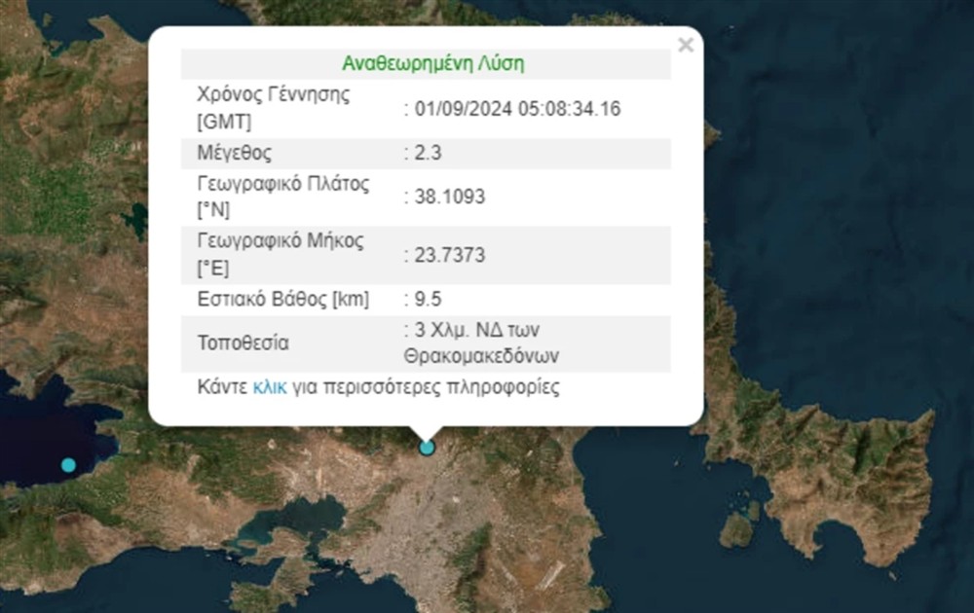
Task: Select the Γεωγραφικό Πλάτος value 38.1093
Action: pyautogui.click(x=450, y=196)
